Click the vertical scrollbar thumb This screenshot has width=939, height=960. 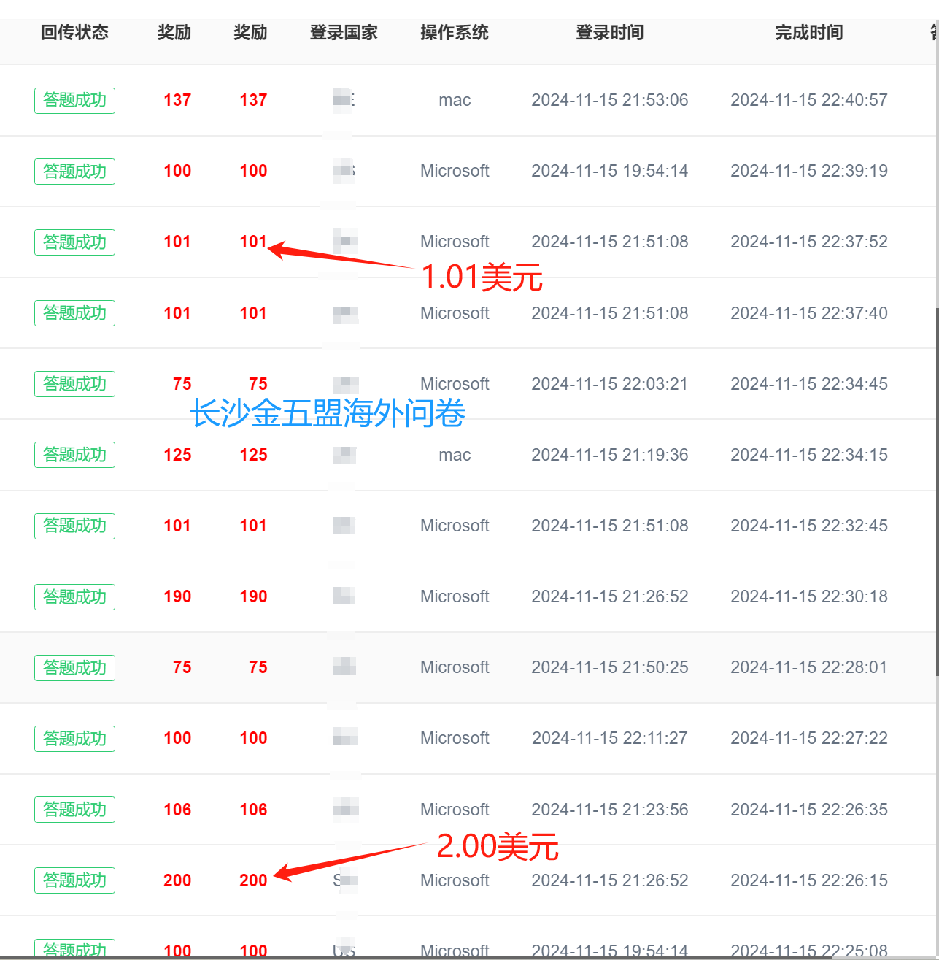tap(937, 493)
